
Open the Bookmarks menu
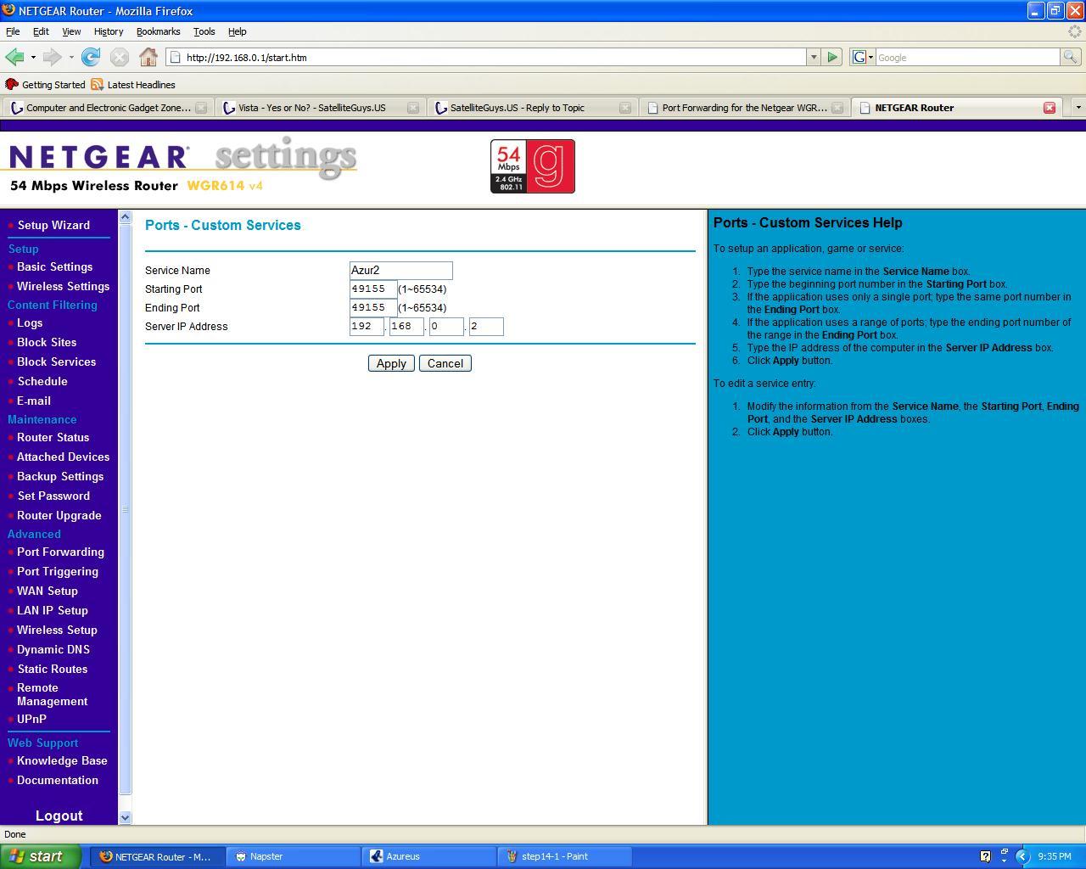click(x=158, y=31)
